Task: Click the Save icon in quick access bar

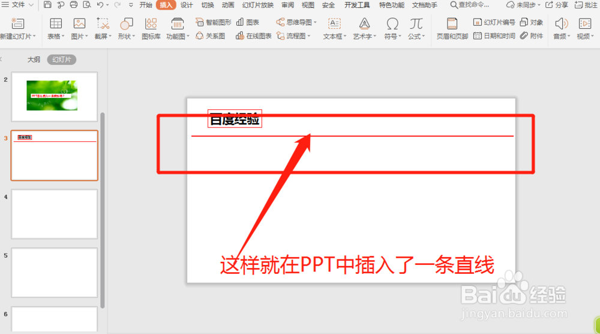Action: pos(47,5)
